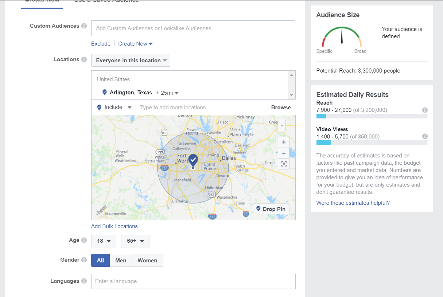Zoom in on the map
The image size is (443, 297).
(284, 142)
